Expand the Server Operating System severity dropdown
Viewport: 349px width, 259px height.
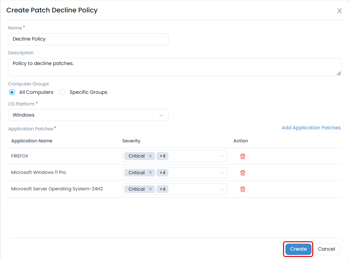point(222,189)
